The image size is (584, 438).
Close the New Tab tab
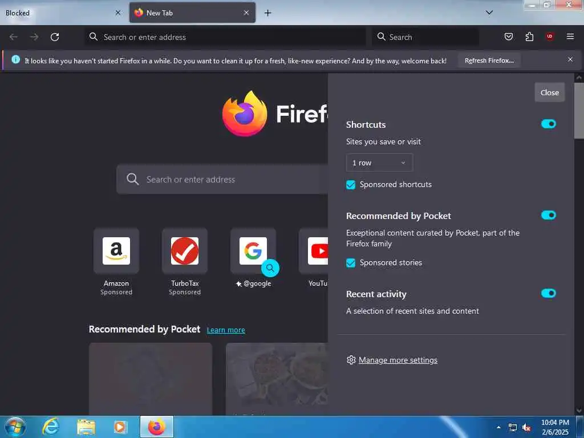tap(246, 13)
